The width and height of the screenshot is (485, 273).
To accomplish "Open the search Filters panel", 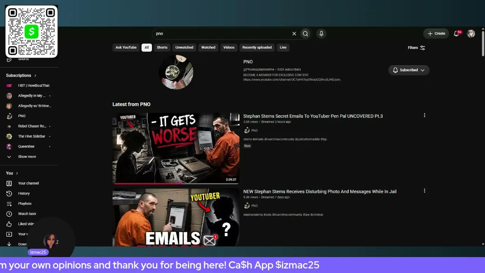I will (416, 48).
